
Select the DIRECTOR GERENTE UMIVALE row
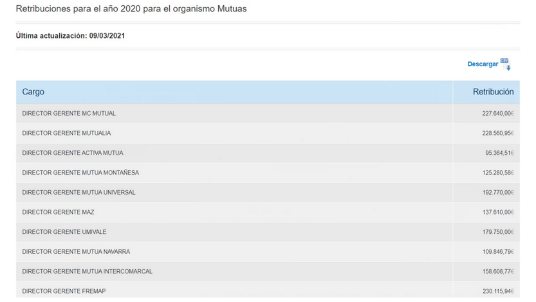tap(268, 232)
